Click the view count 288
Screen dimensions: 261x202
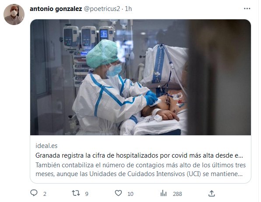click(x=177, y=194)
